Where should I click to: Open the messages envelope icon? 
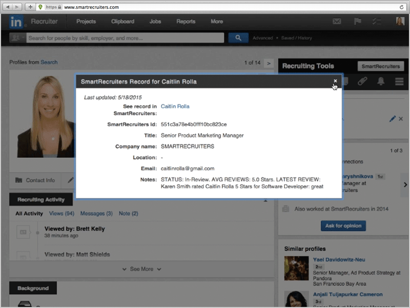tap(337, 21)
